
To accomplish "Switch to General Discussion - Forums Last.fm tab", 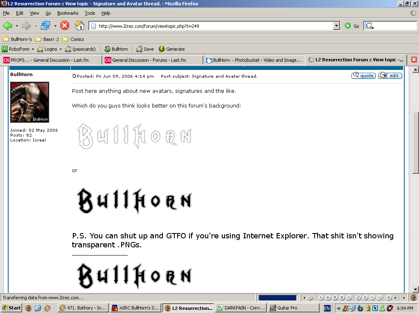I will pos(153,60).
